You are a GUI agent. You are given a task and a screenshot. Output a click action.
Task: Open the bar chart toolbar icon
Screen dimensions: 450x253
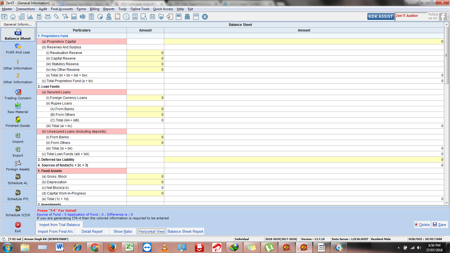coord(30,17)
